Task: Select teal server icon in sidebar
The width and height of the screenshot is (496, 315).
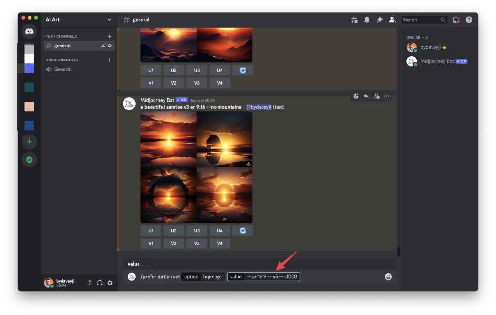Action: pos(29,88)
